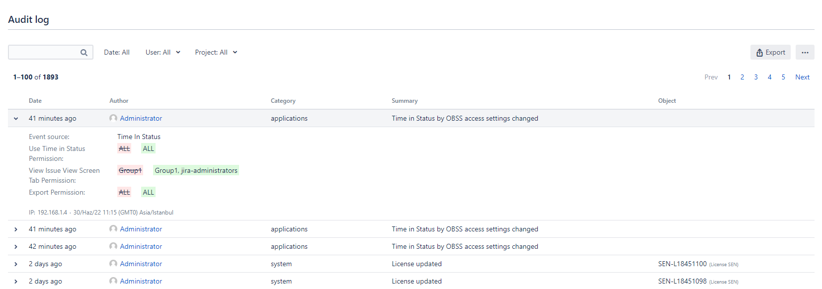Open the Project: All filter dropdown

point(216,52)
